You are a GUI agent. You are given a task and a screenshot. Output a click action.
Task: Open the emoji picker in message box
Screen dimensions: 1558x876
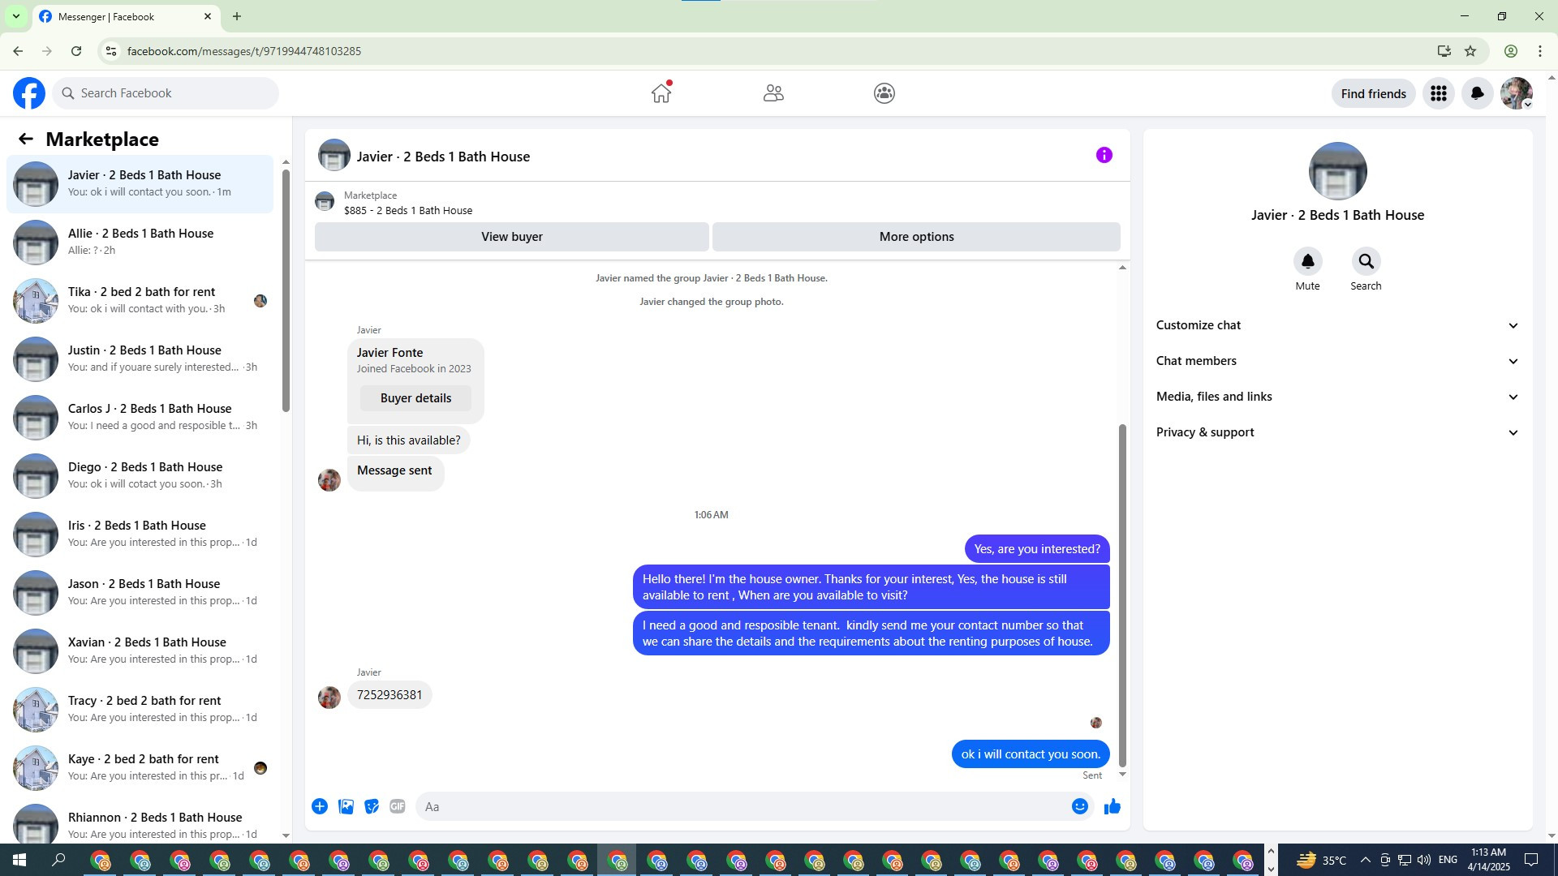click(1079, 806)
